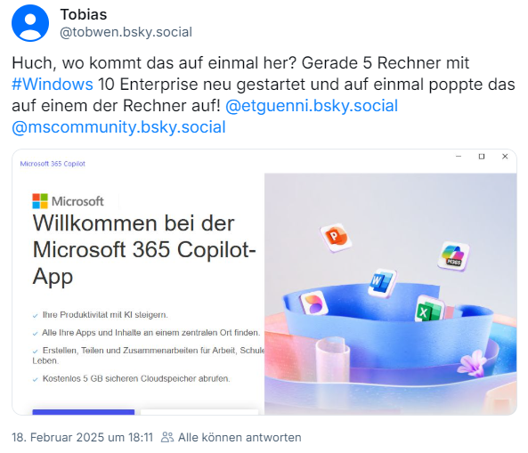Maximize the Microsoft 365 Copilot window
Image resolution: width=528 pixels, height=453 pixels.
482,157
